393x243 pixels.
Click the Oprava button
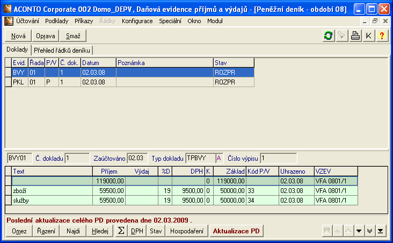(x=45, y=36)
